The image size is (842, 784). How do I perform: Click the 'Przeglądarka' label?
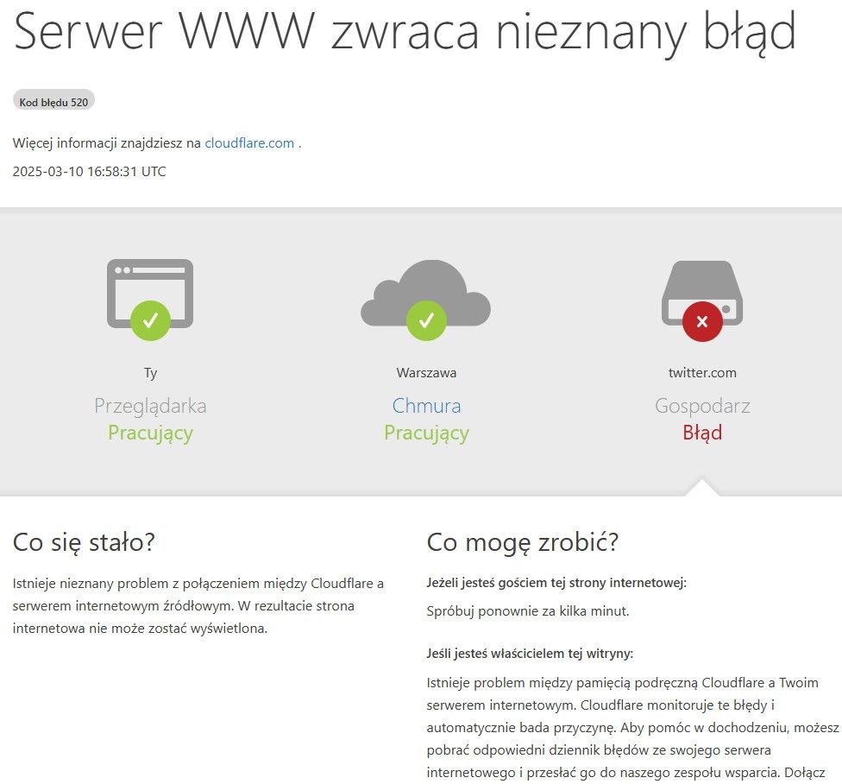tap(150, 406)
